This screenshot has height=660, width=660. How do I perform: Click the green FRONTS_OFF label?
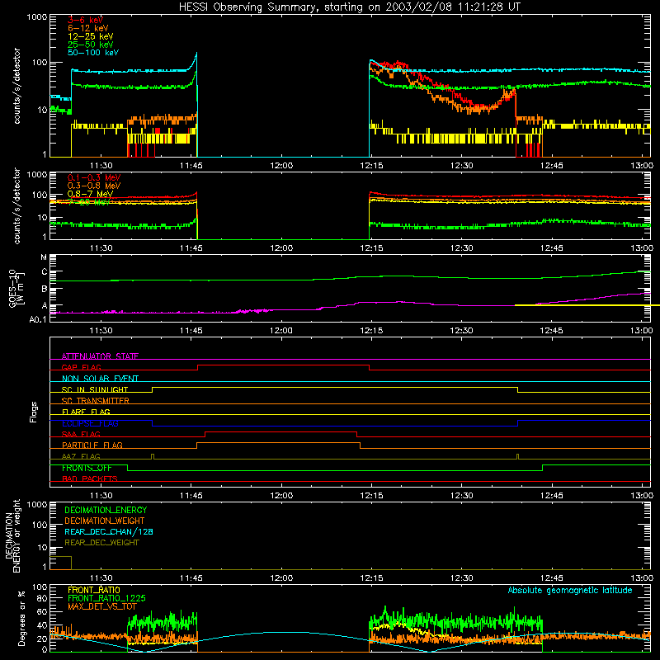tap(87, 468)
